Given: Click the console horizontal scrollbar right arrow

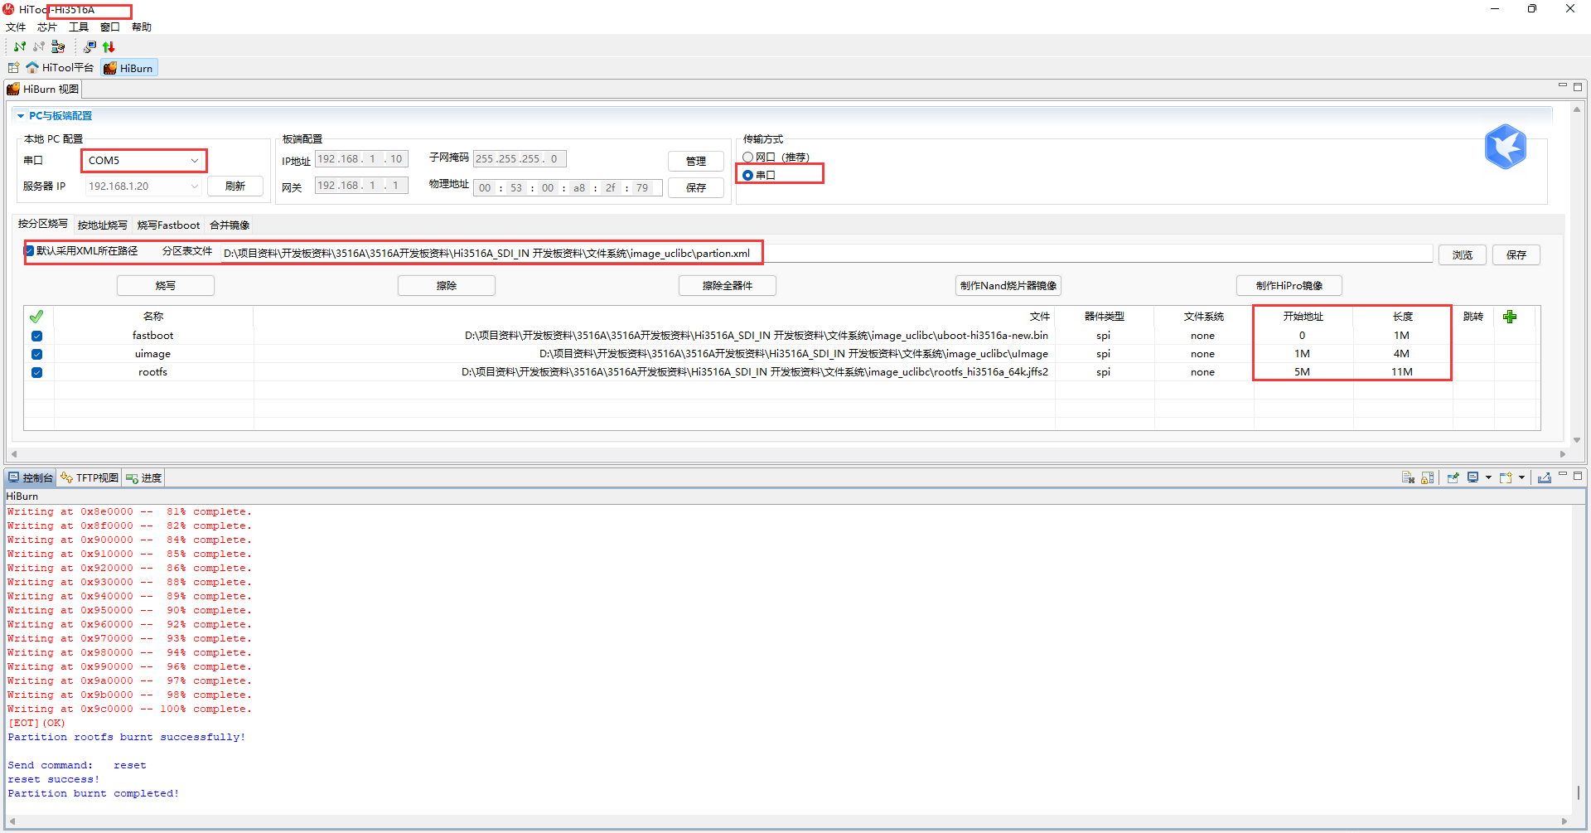Looking at the screenshot, I should coord(1564,822).
